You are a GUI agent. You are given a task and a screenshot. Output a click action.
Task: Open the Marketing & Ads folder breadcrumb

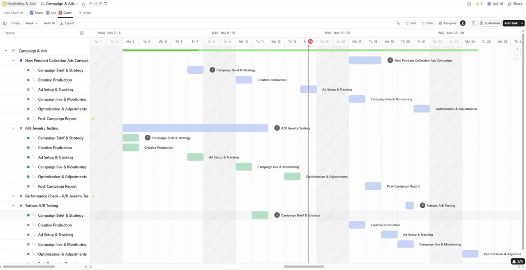[x=19, y=4]
